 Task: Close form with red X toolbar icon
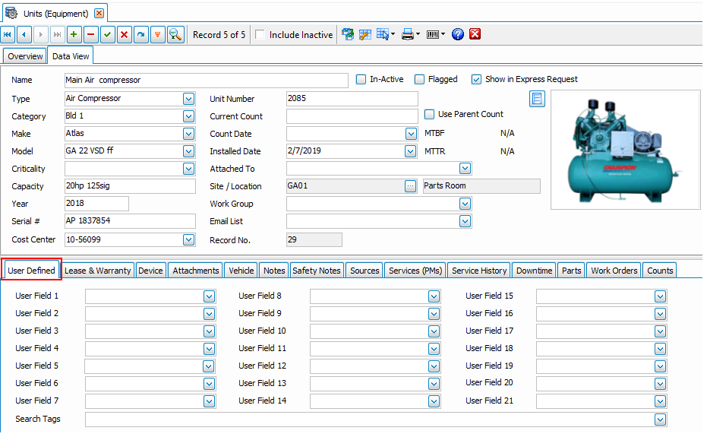(475, 34)
